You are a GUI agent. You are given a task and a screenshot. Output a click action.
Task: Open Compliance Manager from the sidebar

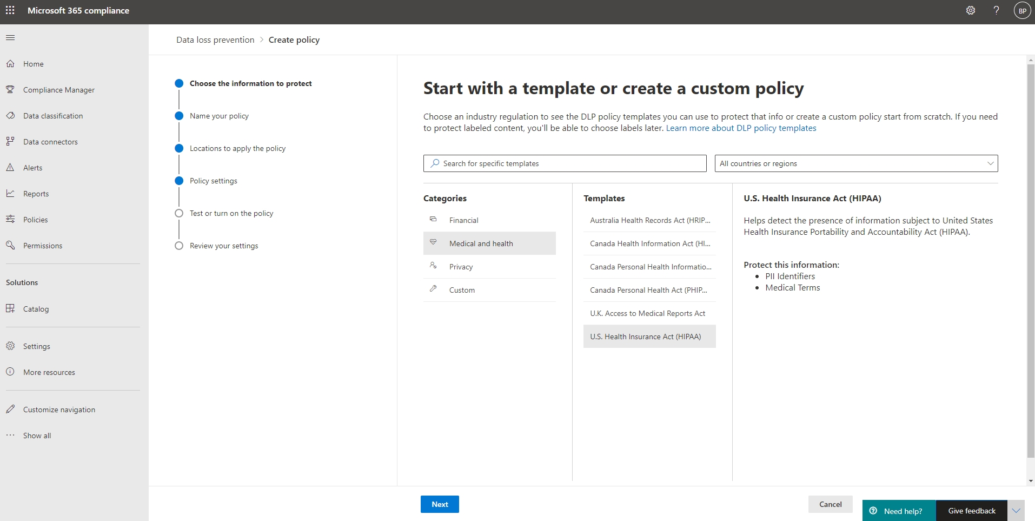(58, 89)
